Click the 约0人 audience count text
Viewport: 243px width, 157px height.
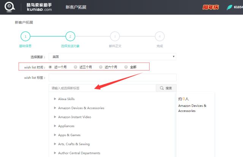(183, 99)
